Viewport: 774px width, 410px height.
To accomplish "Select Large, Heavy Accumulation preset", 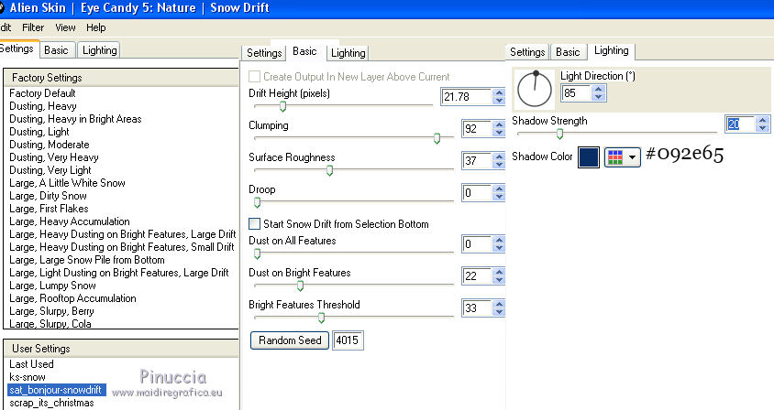I will (70, 221).
